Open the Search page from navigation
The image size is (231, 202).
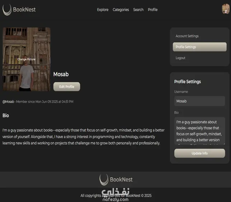[x=138, y=10]
